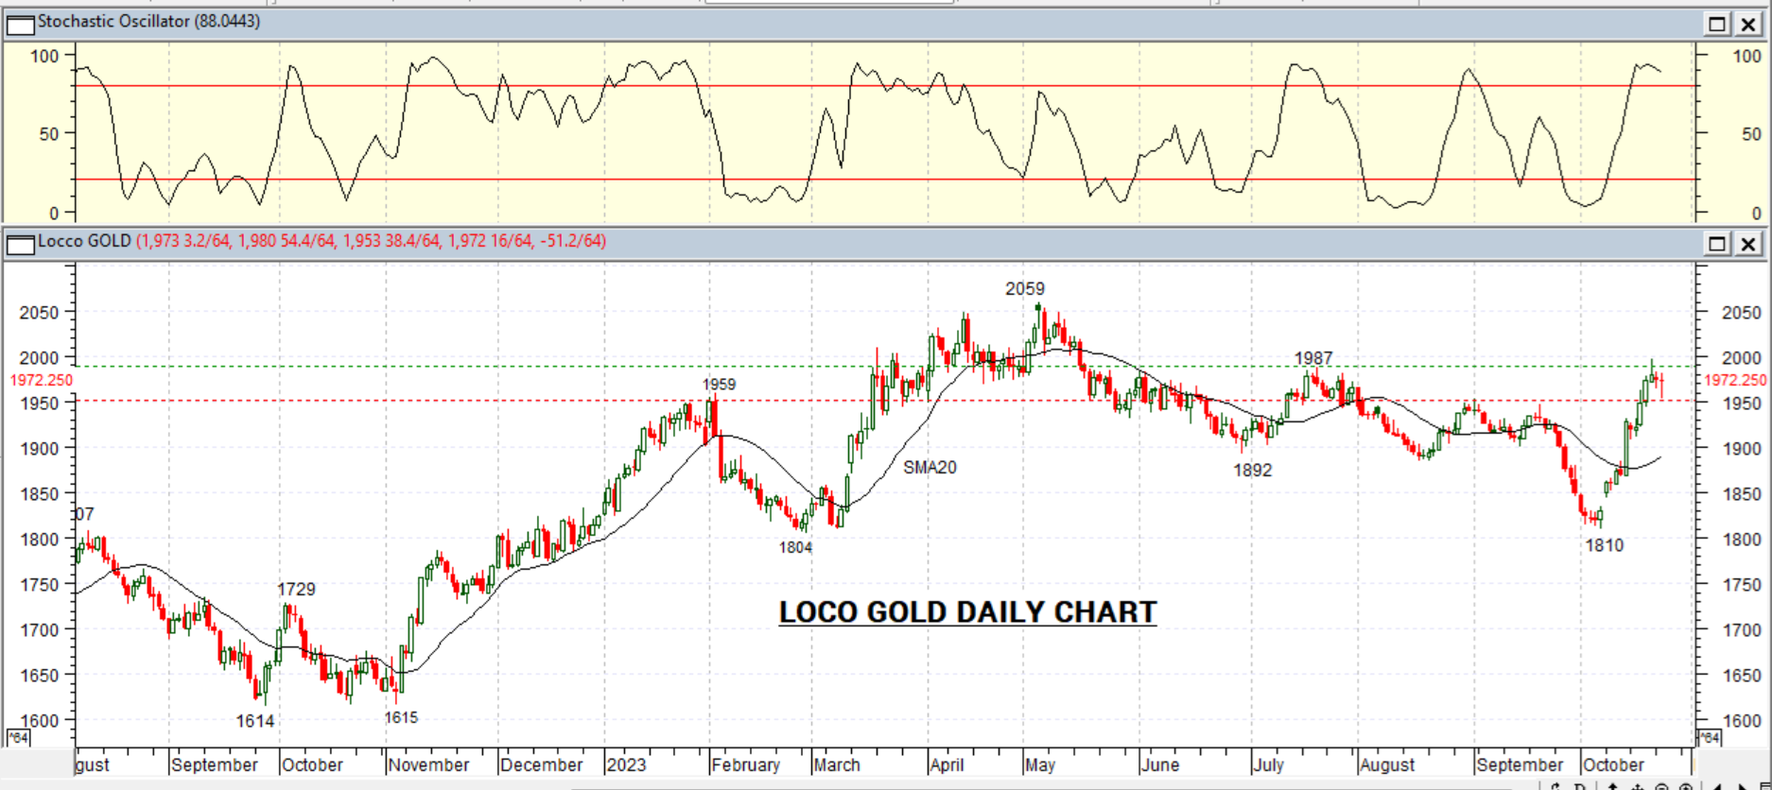The width and height of the screenshot is (1772, 790).
Task: Click the ^64 scale box beside left price axis
Action: point(18,737)
